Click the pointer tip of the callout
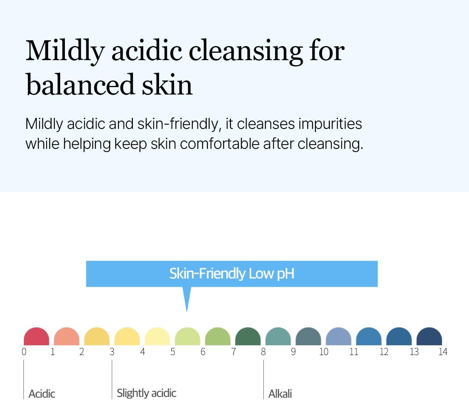Screen dimensions: 469x400 [187, 310]
